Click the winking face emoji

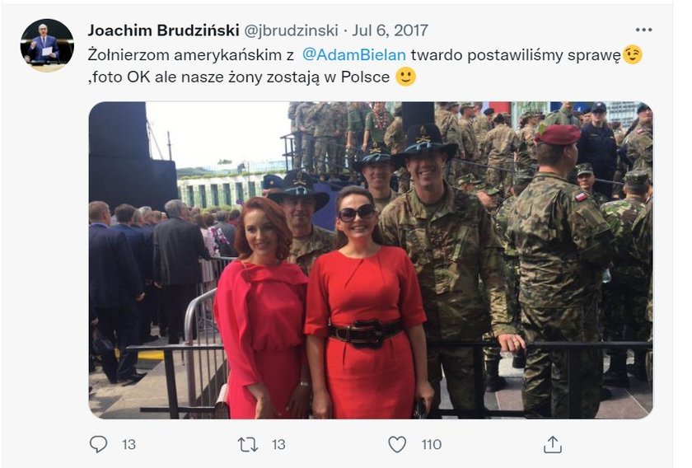click(633, 54)
